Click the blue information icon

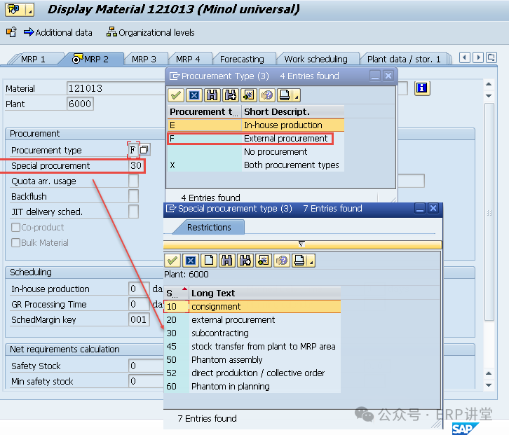click(x=421, y=88)
